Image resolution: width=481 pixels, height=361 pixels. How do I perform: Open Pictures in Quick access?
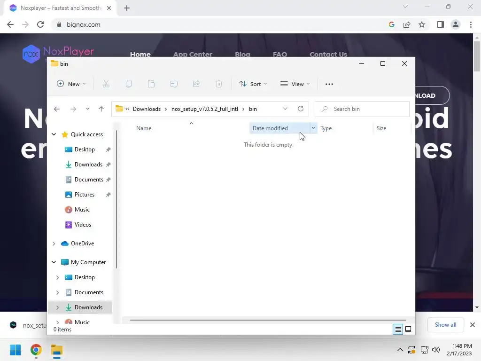85,195
